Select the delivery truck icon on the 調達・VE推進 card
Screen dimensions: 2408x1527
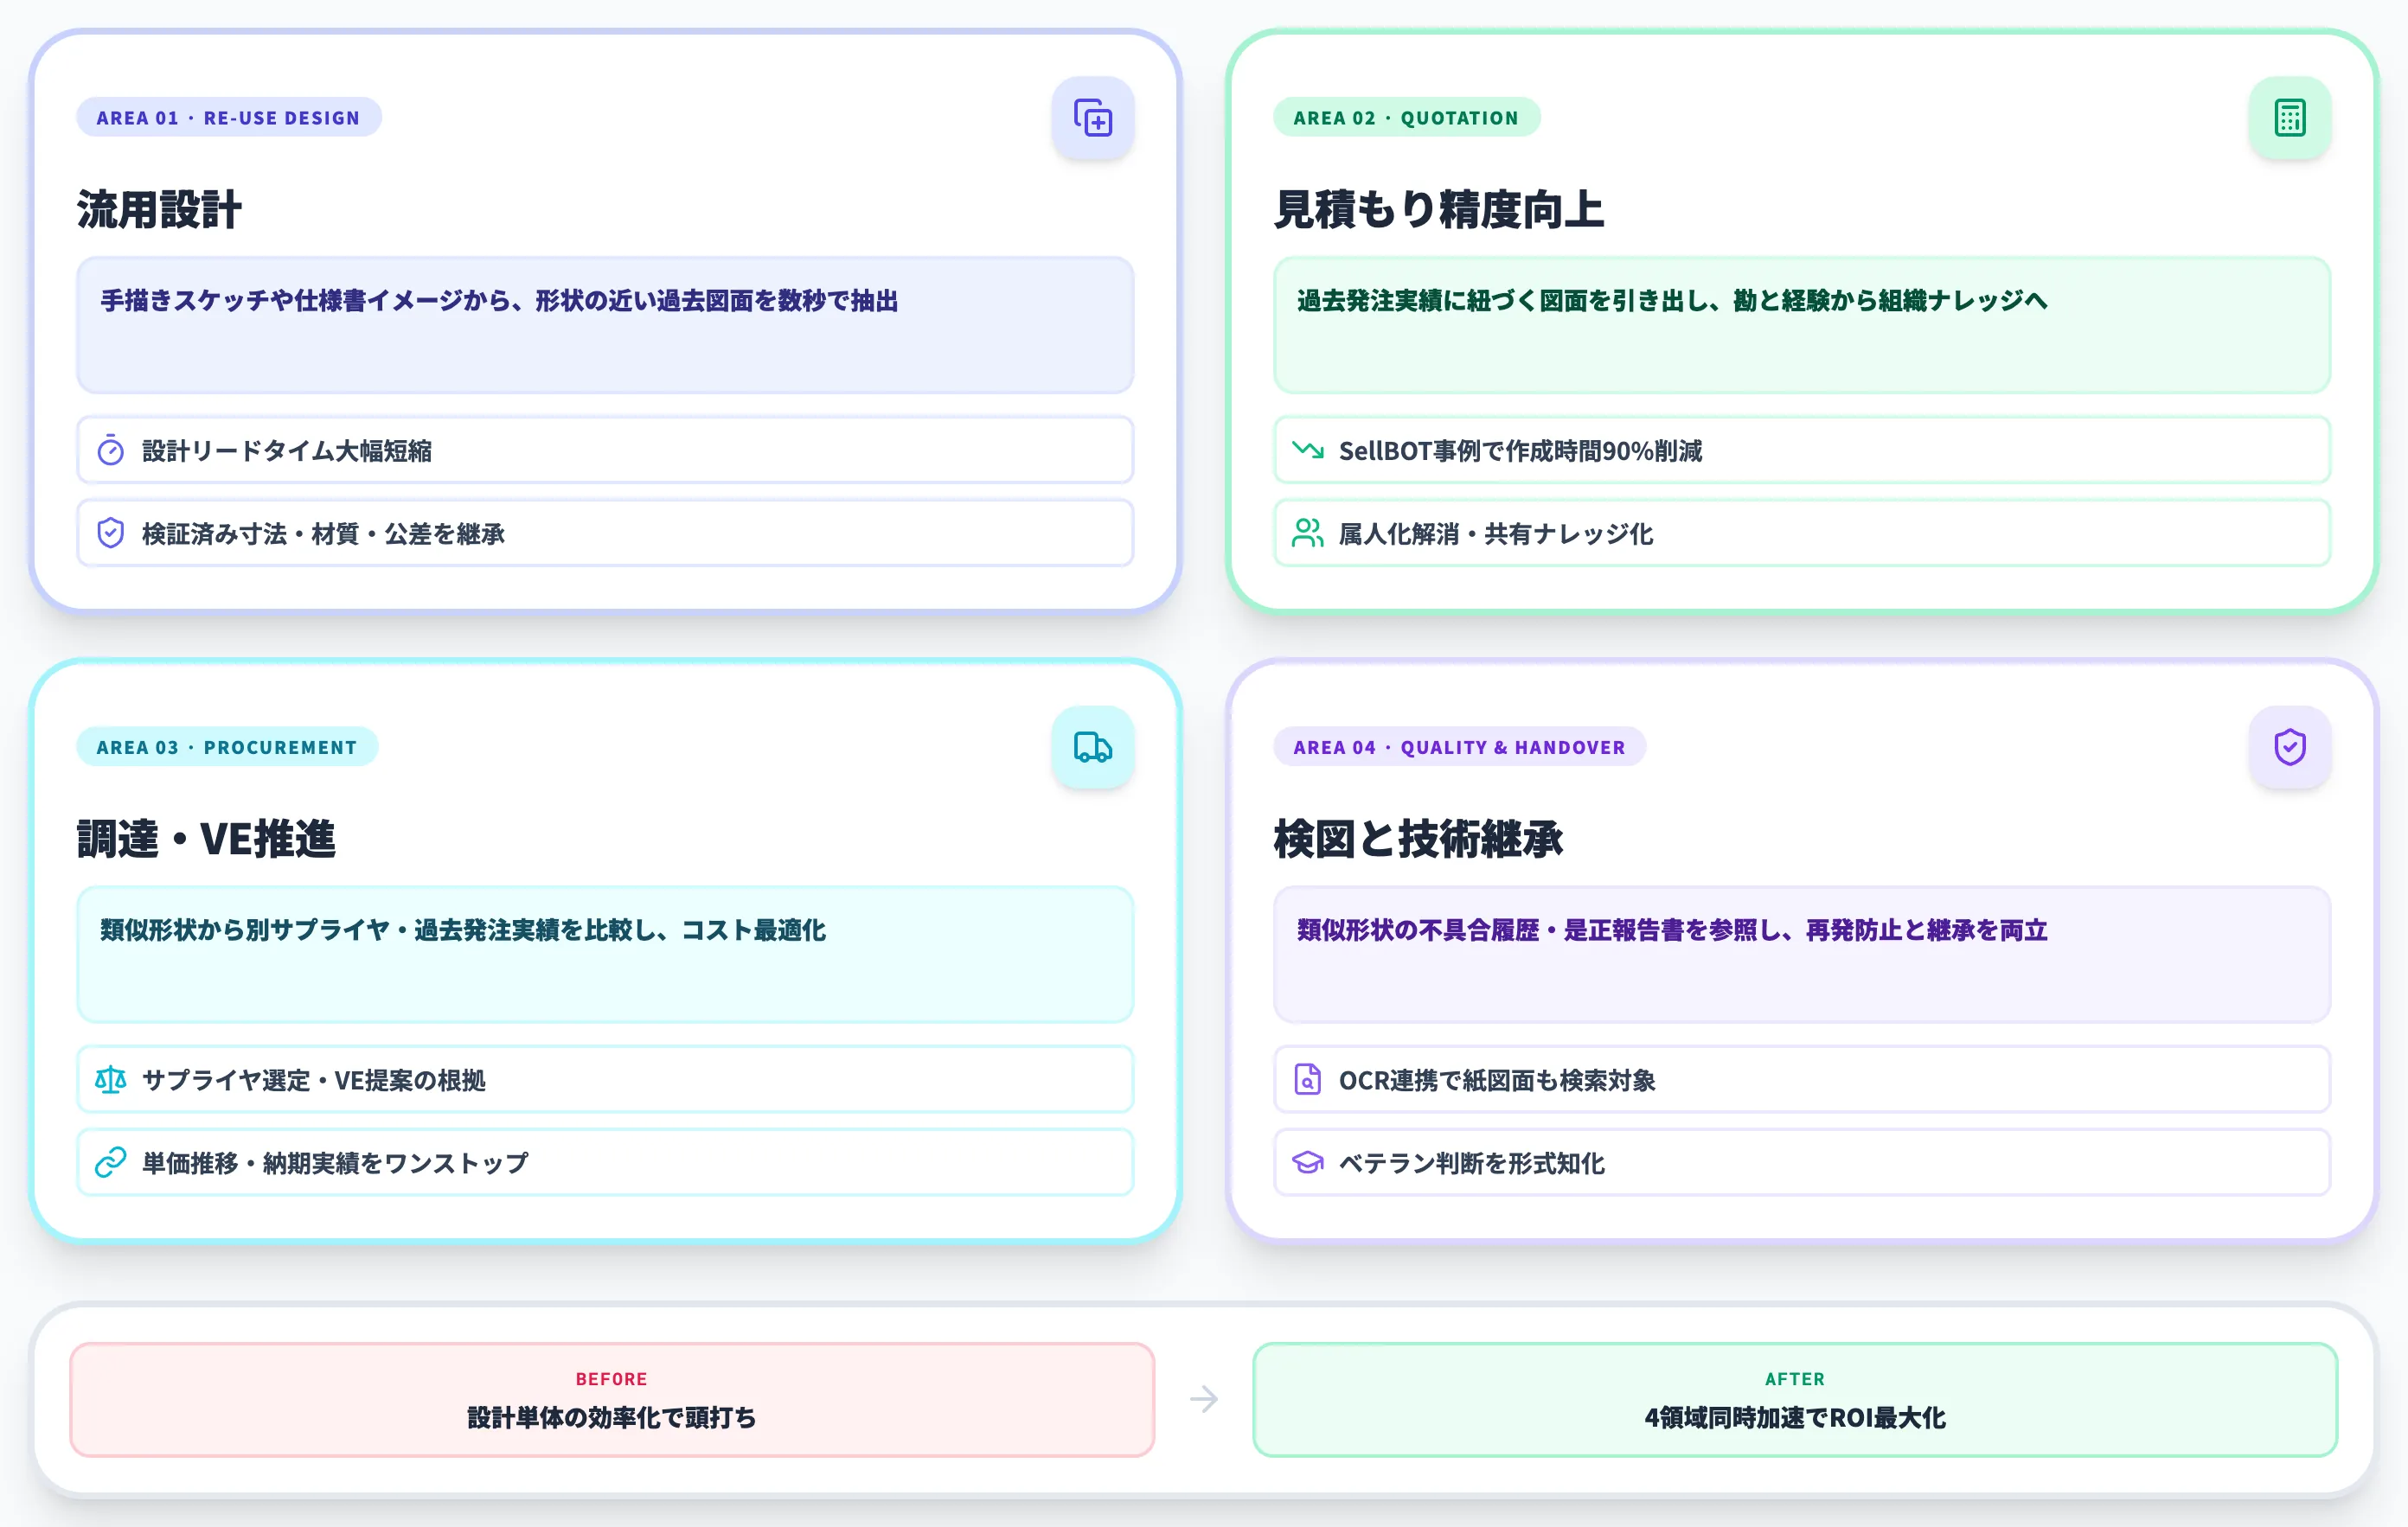coord(1094,747)
